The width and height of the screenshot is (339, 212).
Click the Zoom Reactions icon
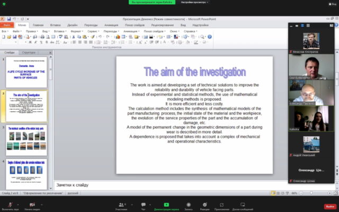(205, 206)
